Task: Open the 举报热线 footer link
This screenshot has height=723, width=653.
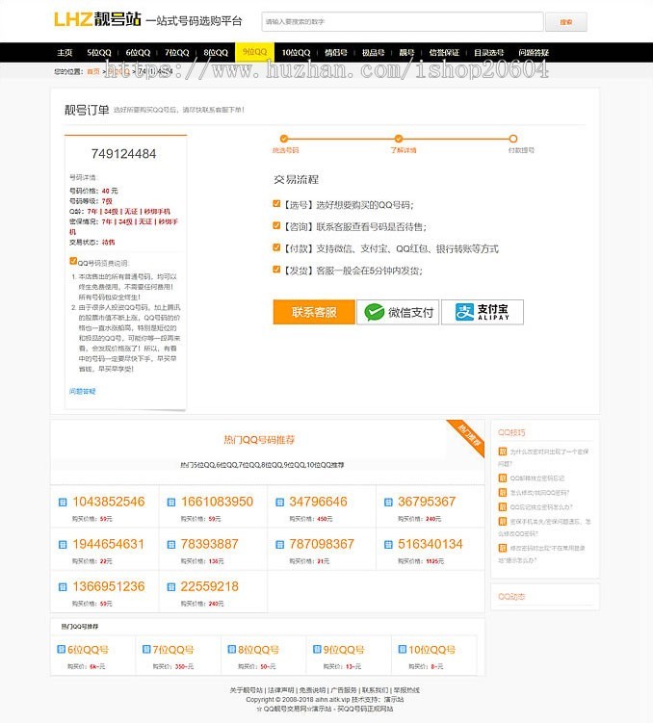Action: (x=406, y=690)
